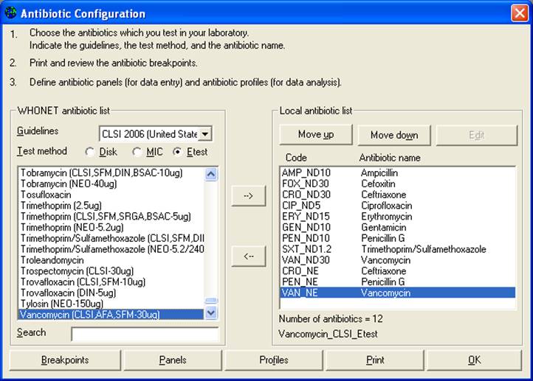Select Troleandomycin in WHONET list

111,260
